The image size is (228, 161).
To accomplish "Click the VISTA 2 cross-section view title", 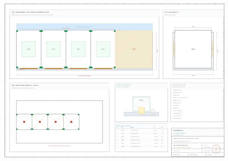I will pyautogui.click(x=172, y=12).
